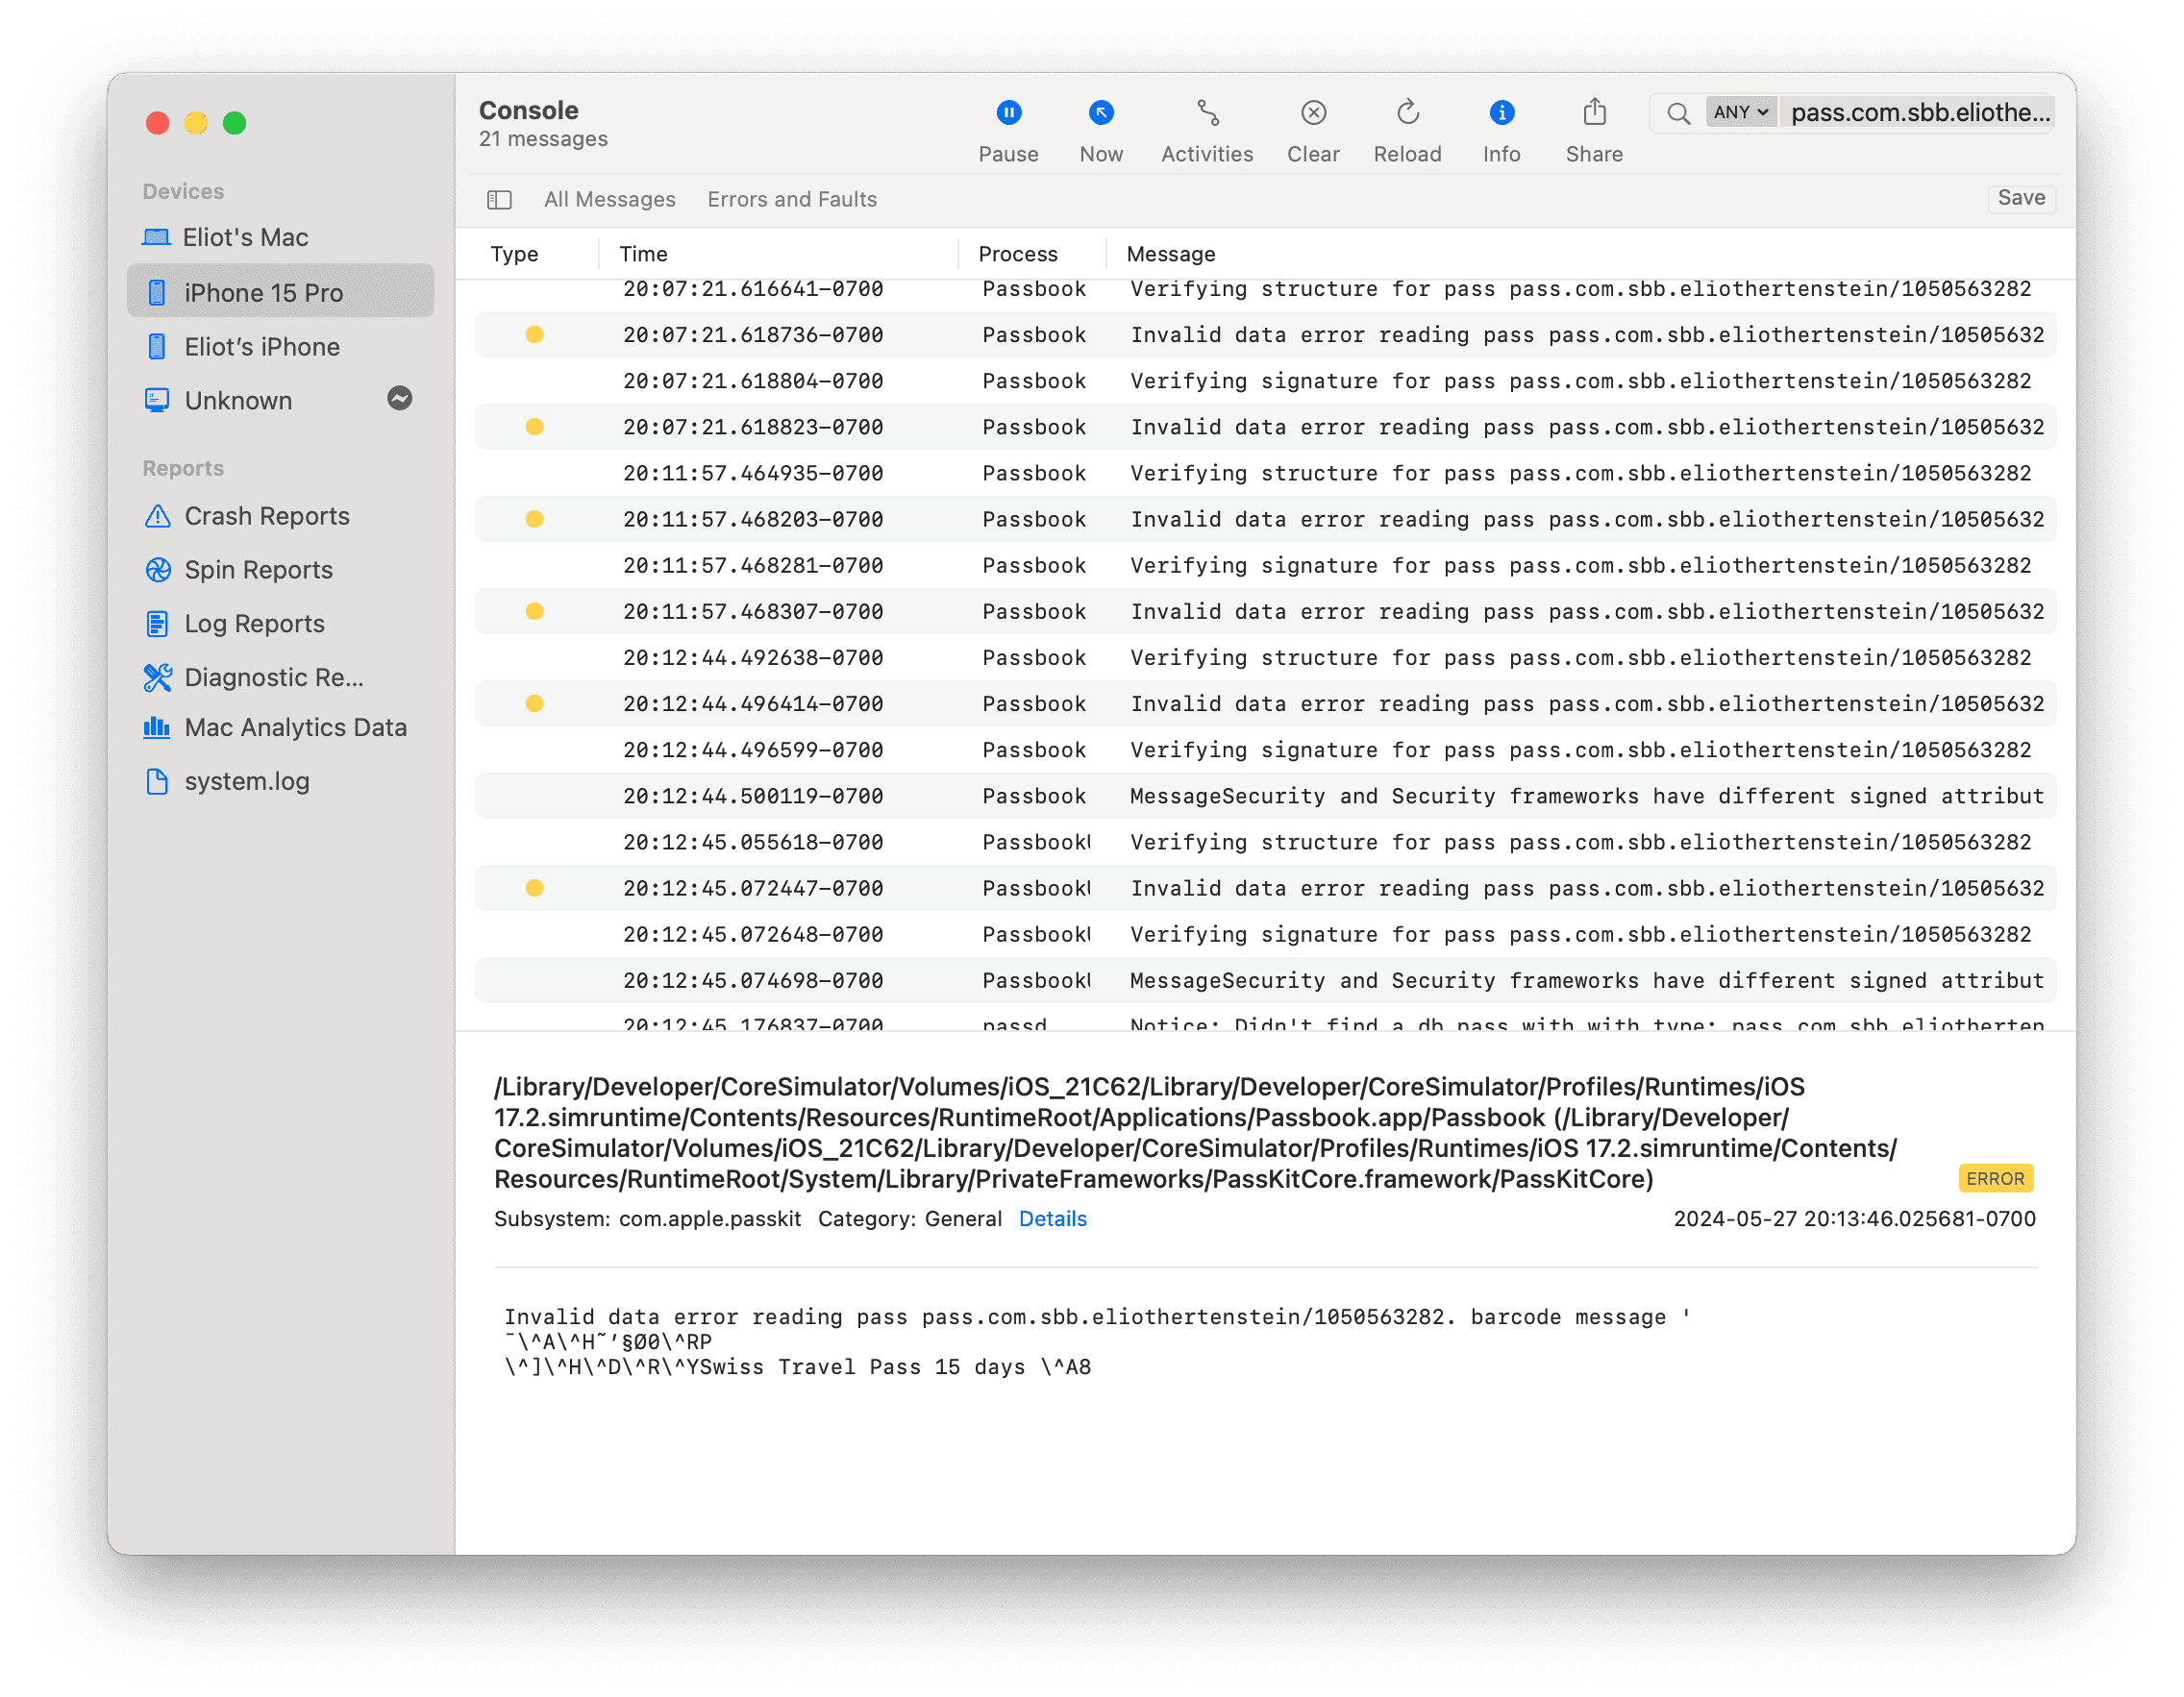Image resolution: width=2184 pixels, height=1697 pixels.
Task: Select MessageSecurity row at 20:12:45.074698
Action: (1265, 980)
